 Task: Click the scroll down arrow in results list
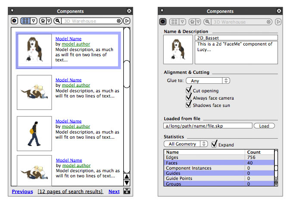pos(127,183)
